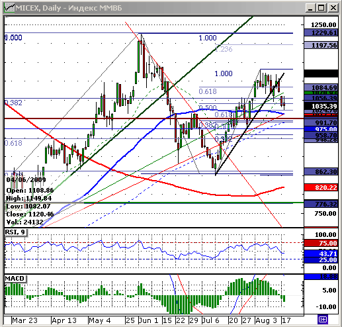Click the 1229.61 price level label
The width and height of the screenshot is (342, 327).
321,33
